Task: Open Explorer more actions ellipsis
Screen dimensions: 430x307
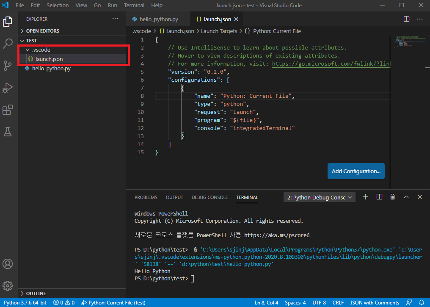Action: (115, 19)
